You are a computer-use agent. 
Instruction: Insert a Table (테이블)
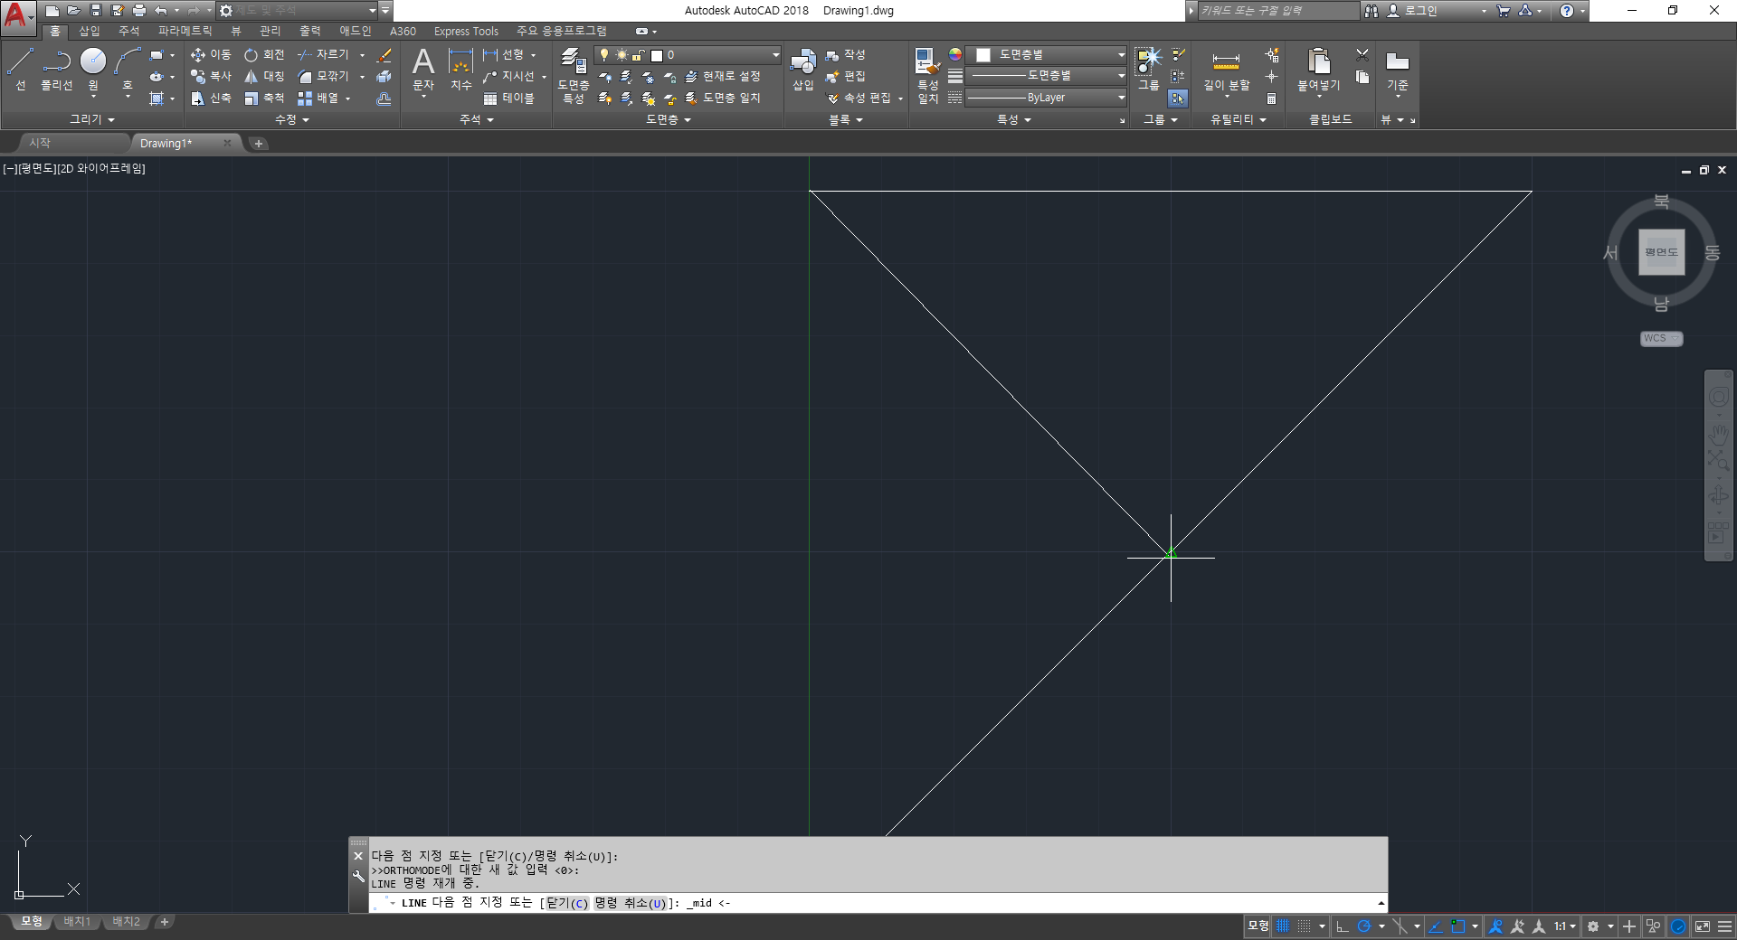(x=508, y=99)
